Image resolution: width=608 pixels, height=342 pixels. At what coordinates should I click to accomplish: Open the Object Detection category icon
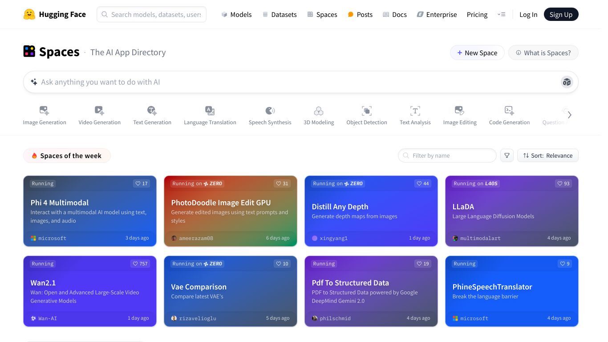coord(367,110)
